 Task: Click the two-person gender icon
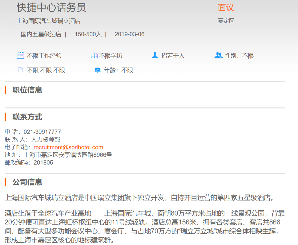click(x=218, y=56)
